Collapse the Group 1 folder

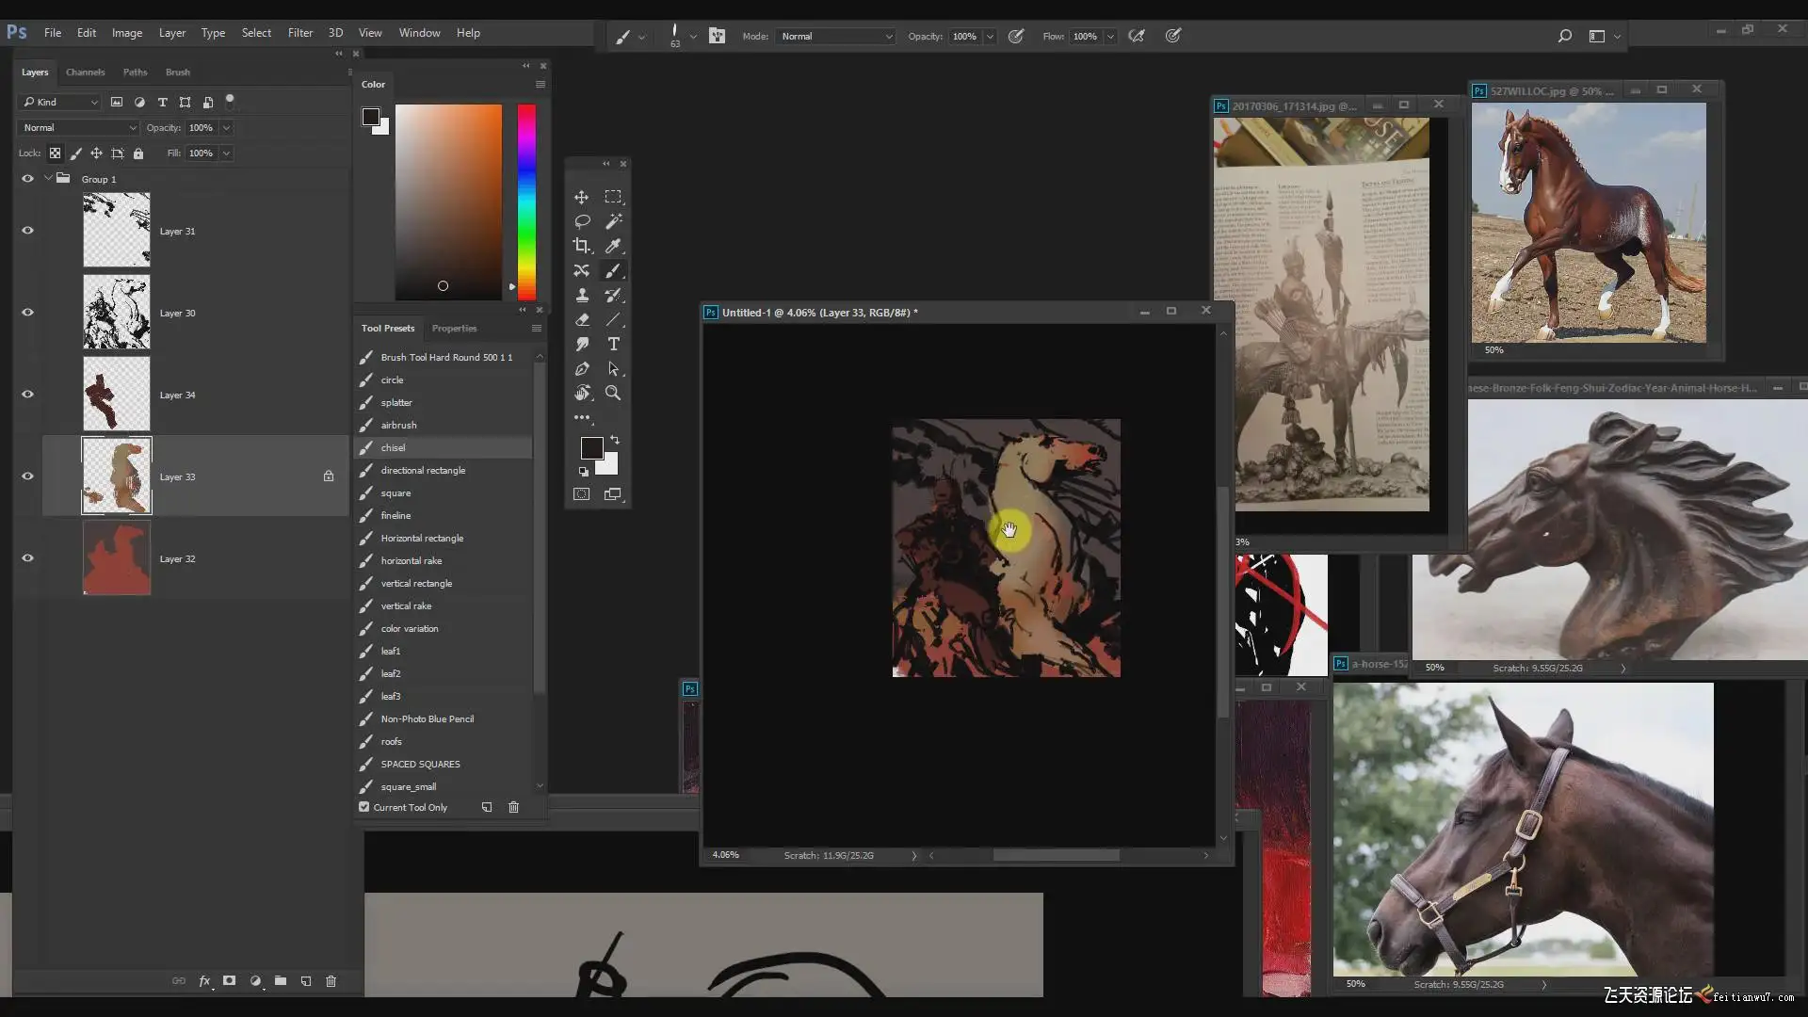pyautogui.click(x=48, y=179)
